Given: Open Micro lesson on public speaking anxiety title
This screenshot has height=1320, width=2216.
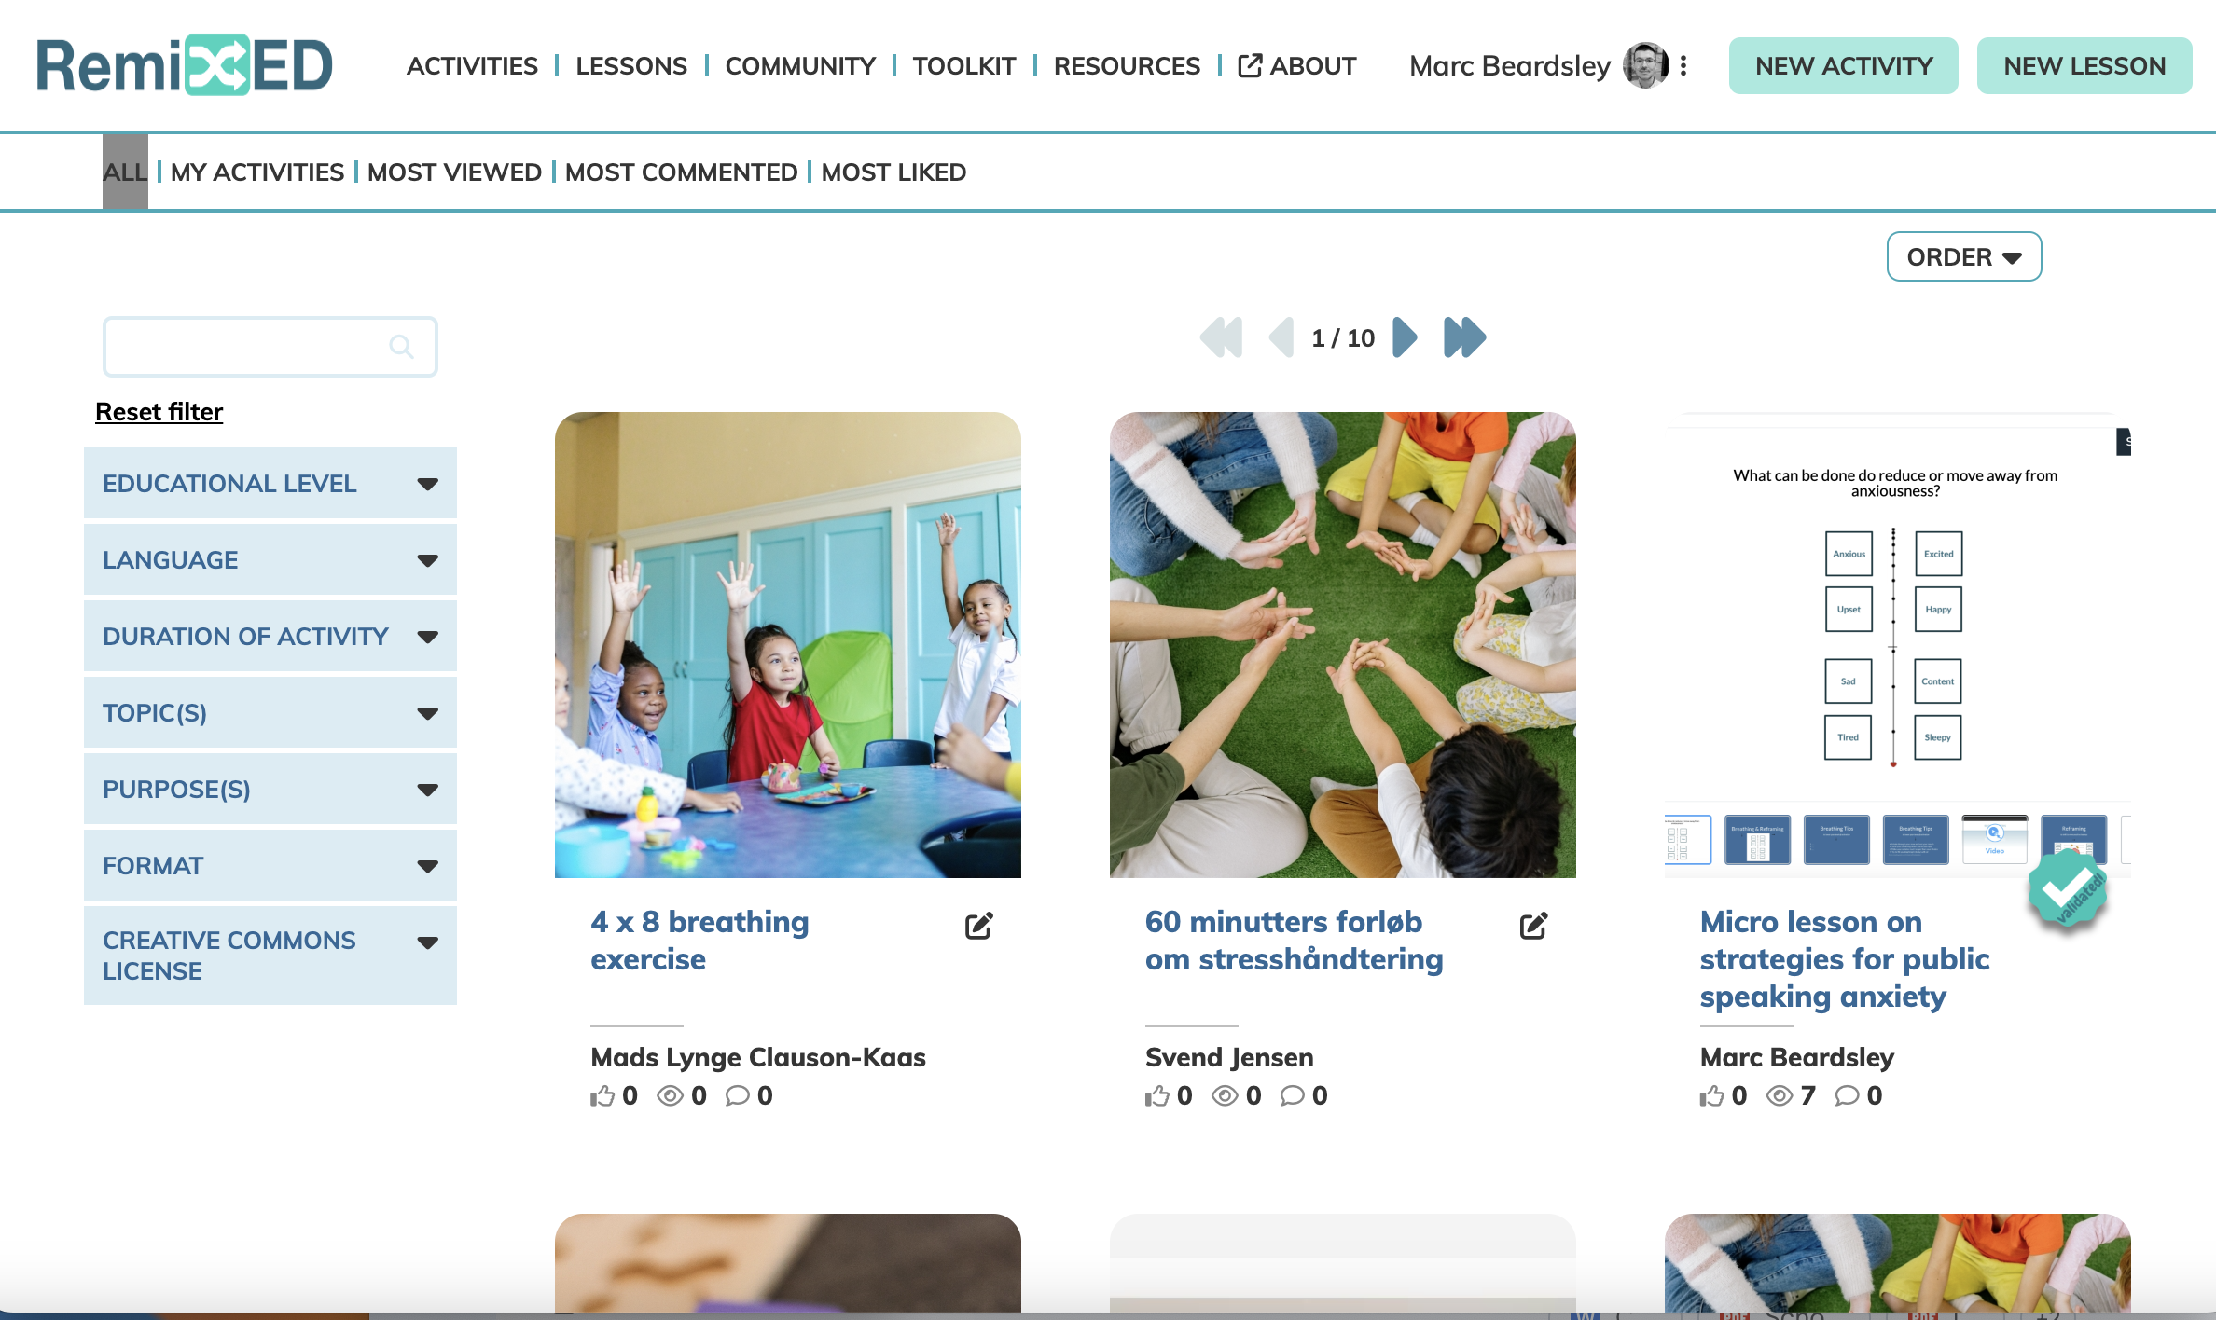Looking at the screenshot, I should click(1845, 958).
